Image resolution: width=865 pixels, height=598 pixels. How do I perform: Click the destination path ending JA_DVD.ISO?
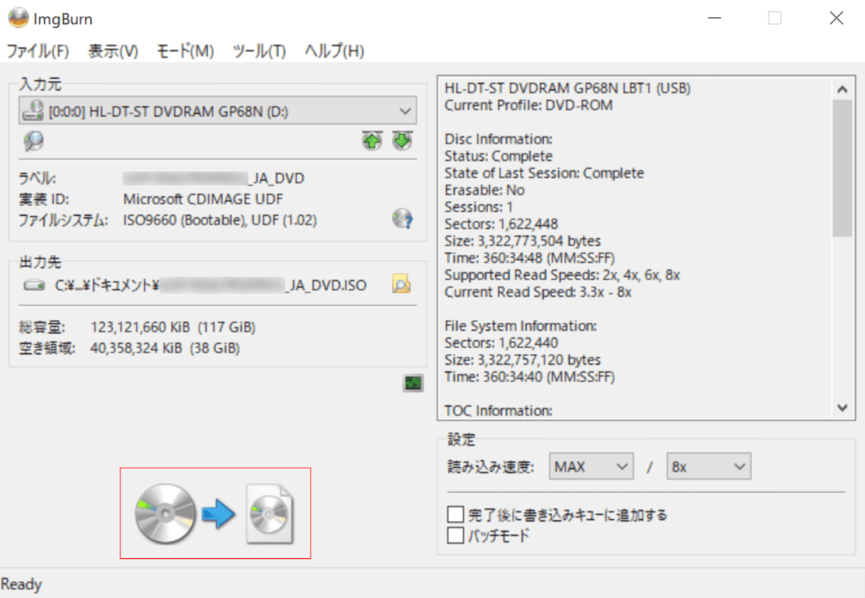point(211,286)
